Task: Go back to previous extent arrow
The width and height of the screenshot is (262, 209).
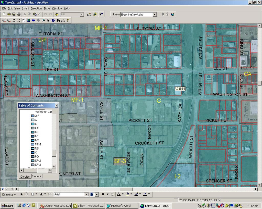Action: click(34, 20)
